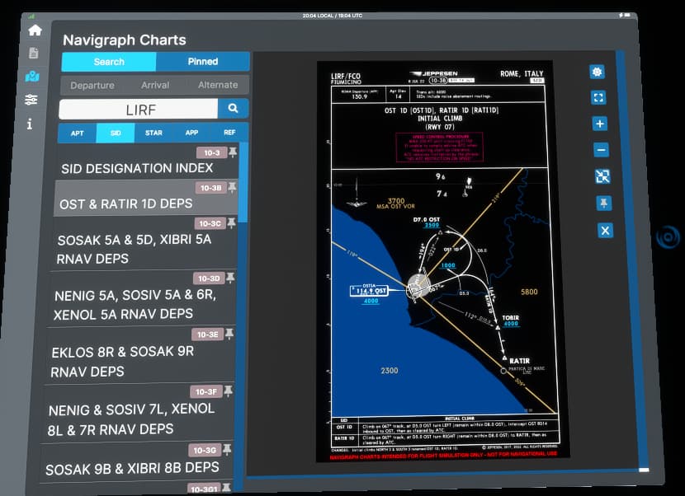Click the 10-3B chart number badge
The height and width of the screenshot is (496, 685).
210,188
